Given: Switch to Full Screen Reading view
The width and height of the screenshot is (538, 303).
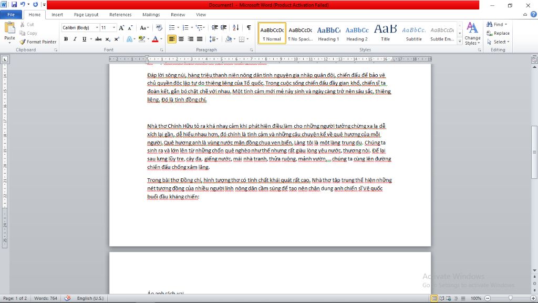Looking at the screenshot, I should 442,298.
